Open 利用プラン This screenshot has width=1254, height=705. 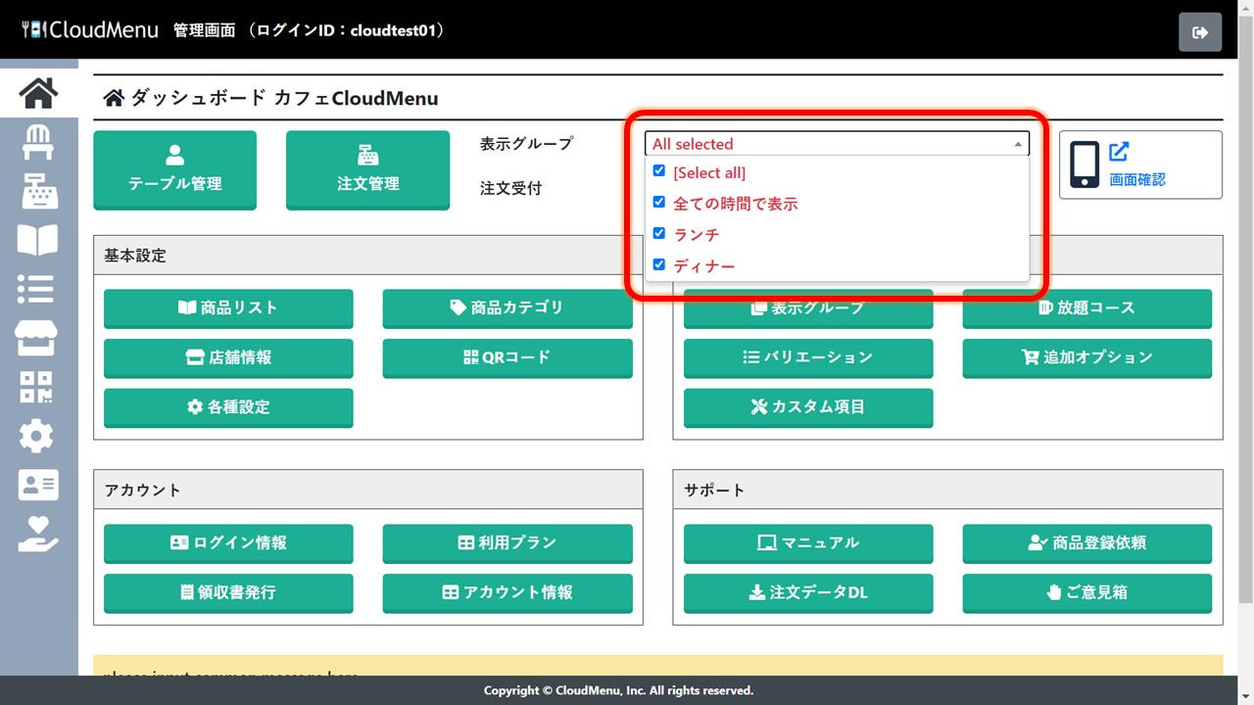tap(507, 542)
